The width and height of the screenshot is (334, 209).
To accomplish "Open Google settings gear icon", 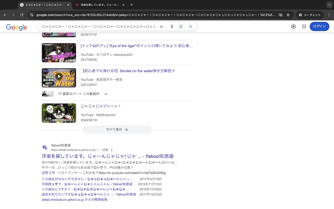I will [293, 26].
